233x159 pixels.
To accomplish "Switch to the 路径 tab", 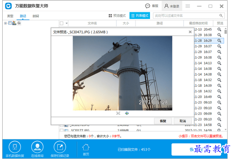I will point(23,16).
